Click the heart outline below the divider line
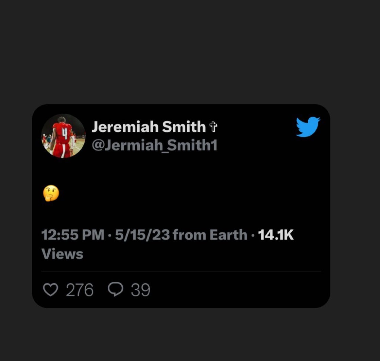This screenshot has height=361, width=380. click(50, 289)
